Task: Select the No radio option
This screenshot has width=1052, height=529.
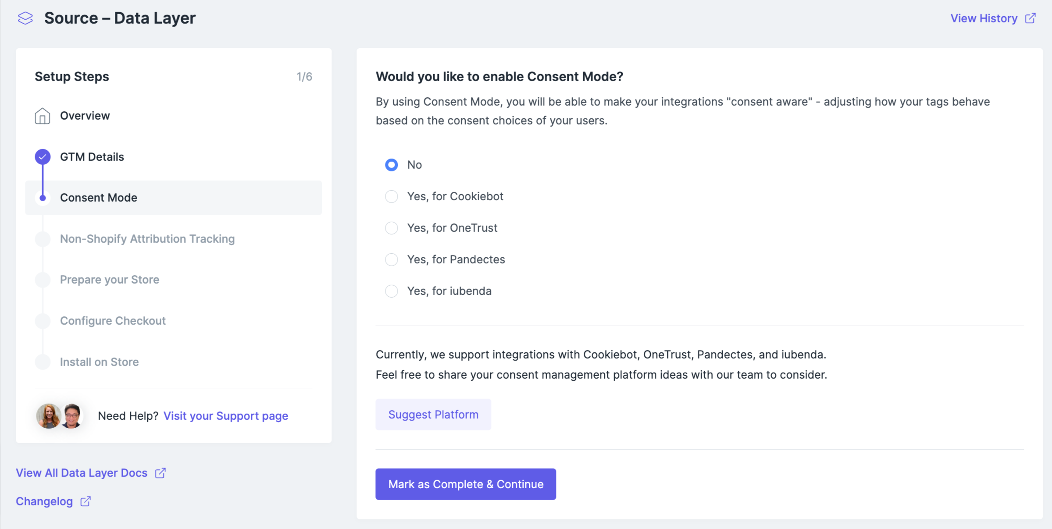Action: [x=391, y=165]
